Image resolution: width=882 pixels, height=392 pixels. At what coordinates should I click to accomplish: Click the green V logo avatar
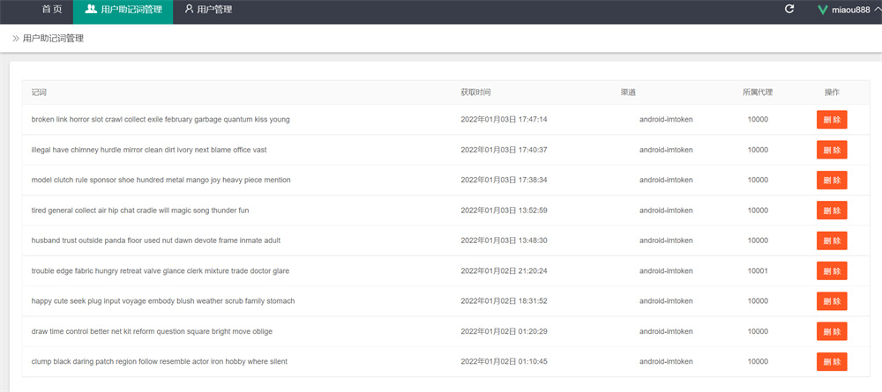tap(822, 10)
